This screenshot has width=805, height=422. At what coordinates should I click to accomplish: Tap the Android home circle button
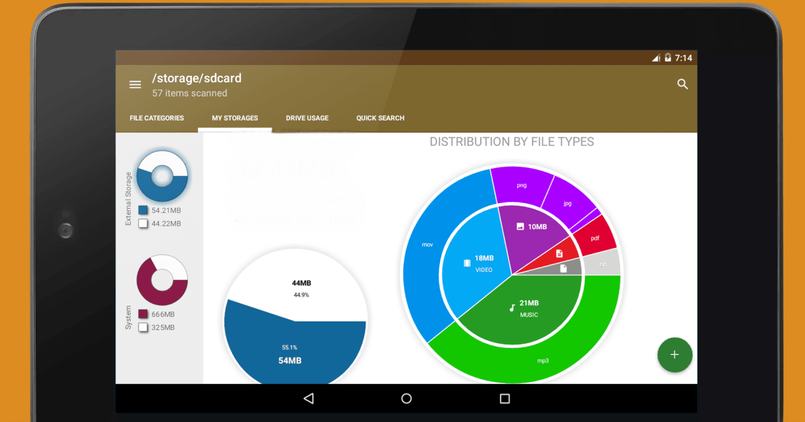tap(407, 399)
